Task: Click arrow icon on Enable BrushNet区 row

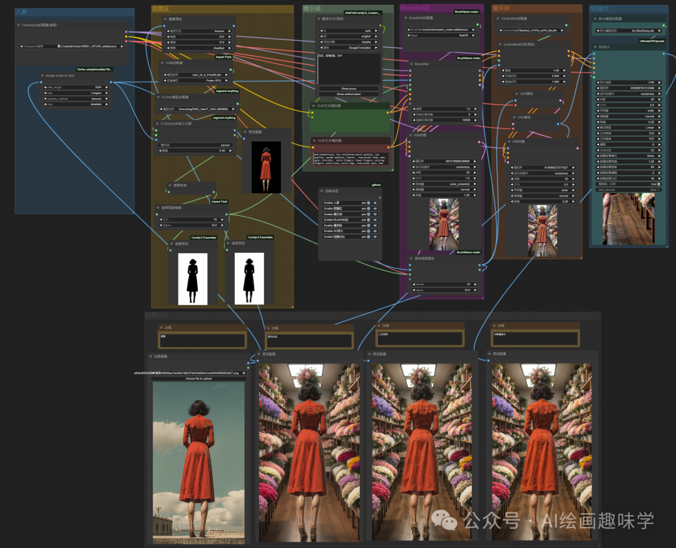Action: [375, 220]
